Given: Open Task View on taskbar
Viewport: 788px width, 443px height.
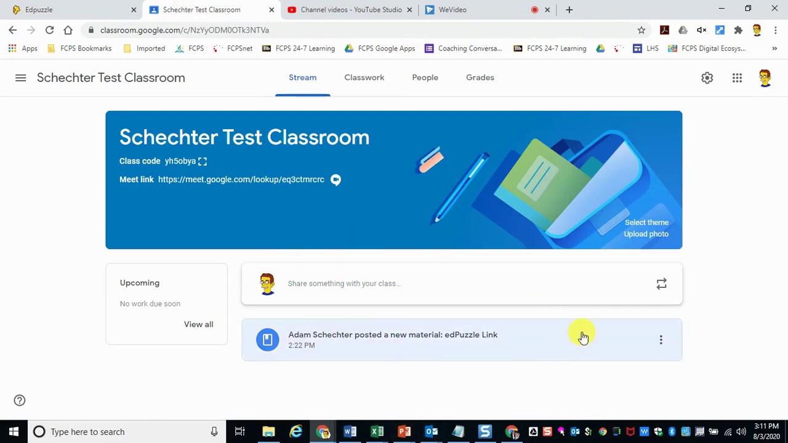Looking at the screenshot, I should coord(239,432).
